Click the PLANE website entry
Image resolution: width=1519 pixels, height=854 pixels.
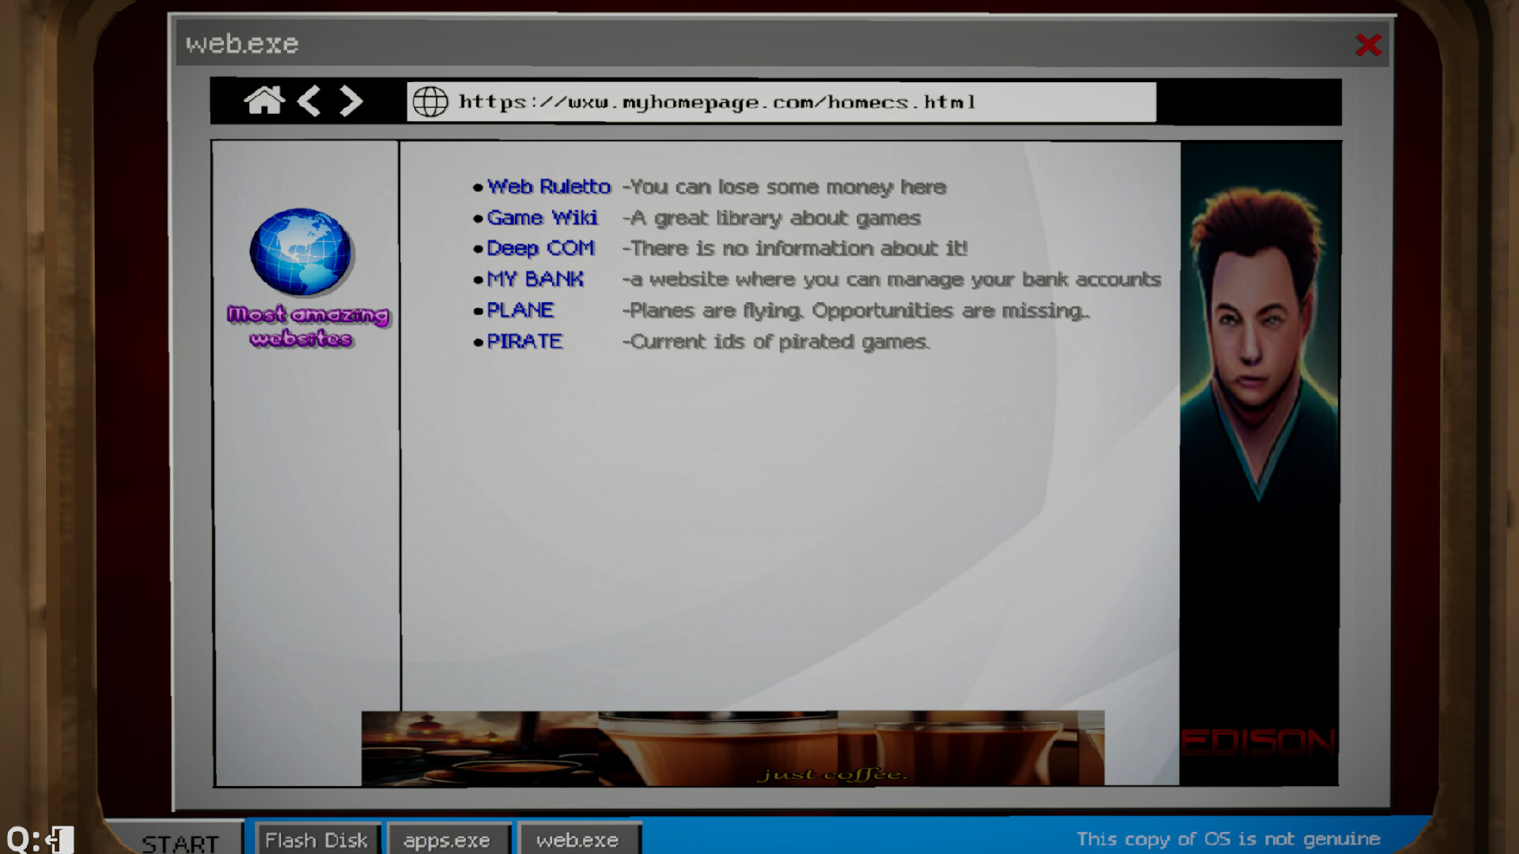[521, 310]
